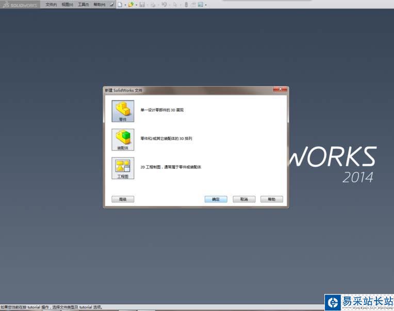Click the Options icon in toolbar
394x311 pixels.
click(201, 5)
